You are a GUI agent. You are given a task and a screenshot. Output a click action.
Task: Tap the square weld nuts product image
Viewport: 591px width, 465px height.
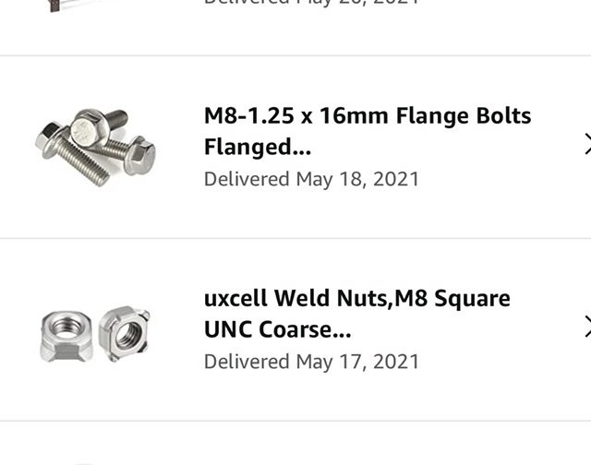95,334
